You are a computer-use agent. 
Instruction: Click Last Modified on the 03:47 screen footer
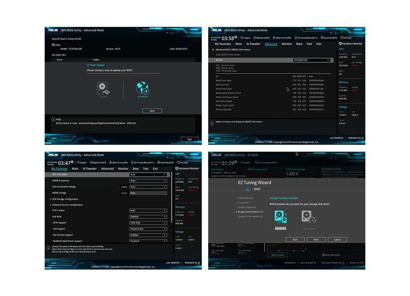coord(173,263)
